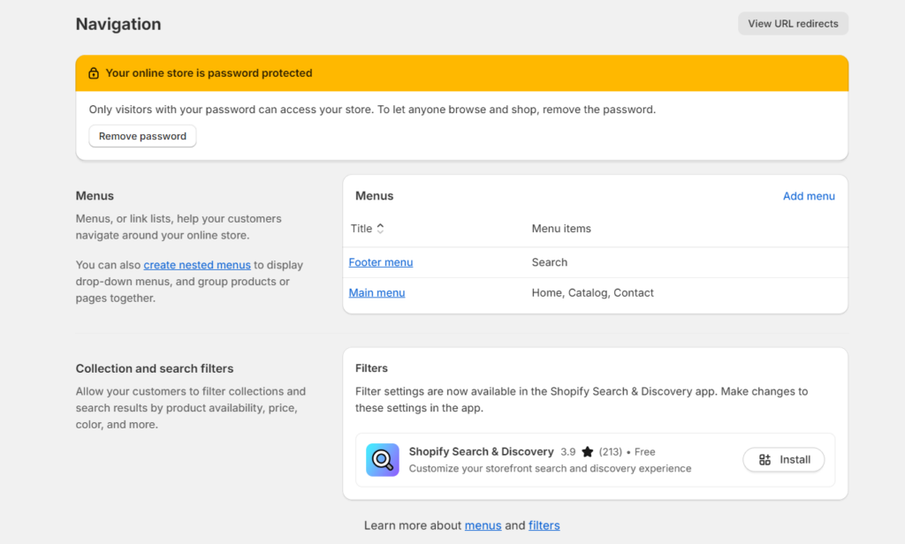The image size is (905, 544).
Task: Open the Title sort chevron in Menus table
Action: (x=380, y=228)
